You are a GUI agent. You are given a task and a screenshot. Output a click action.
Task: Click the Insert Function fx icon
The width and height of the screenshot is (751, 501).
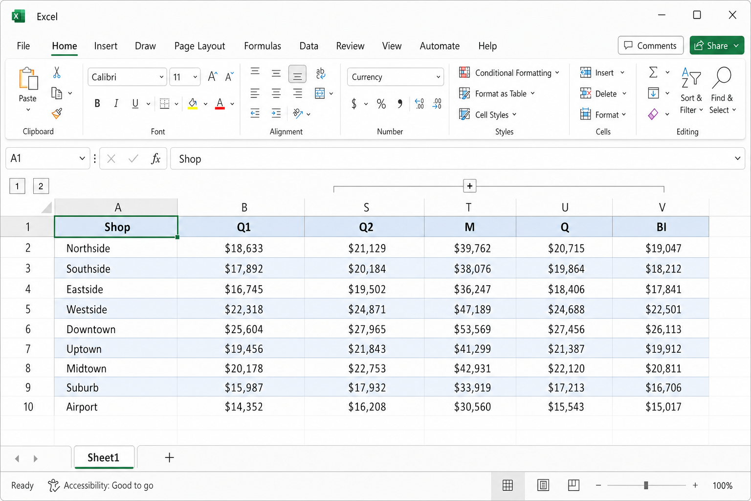[x=155, y=159]
